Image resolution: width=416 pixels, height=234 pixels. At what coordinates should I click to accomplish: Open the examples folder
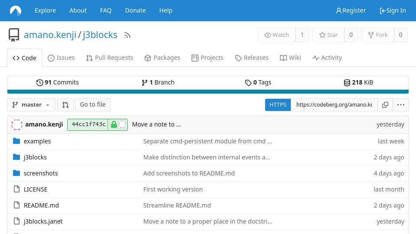tap(37, 141)
